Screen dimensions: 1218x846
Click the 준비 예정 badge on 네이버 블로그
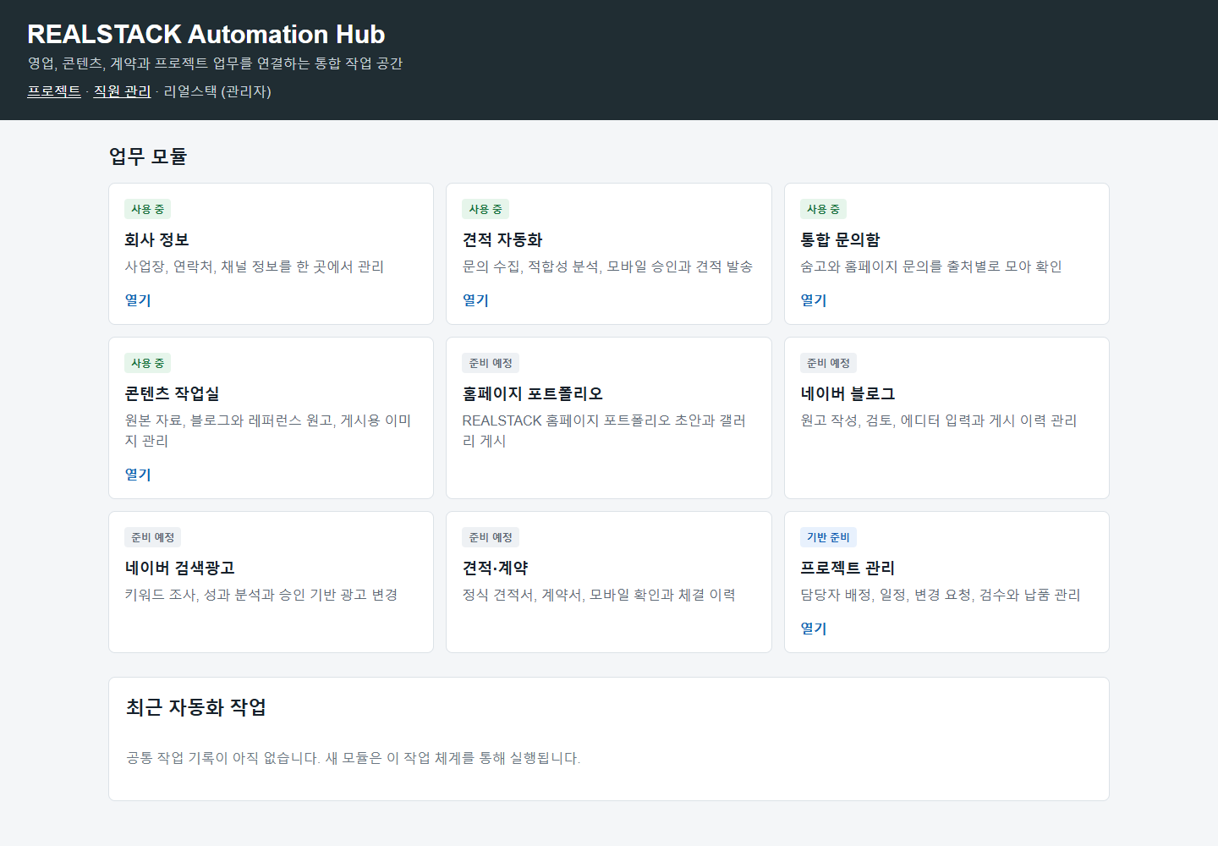(829, 363)
